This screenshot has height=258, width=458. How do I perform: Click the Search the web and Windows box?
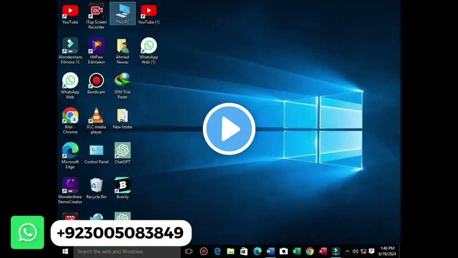click(x=128, y=252)
